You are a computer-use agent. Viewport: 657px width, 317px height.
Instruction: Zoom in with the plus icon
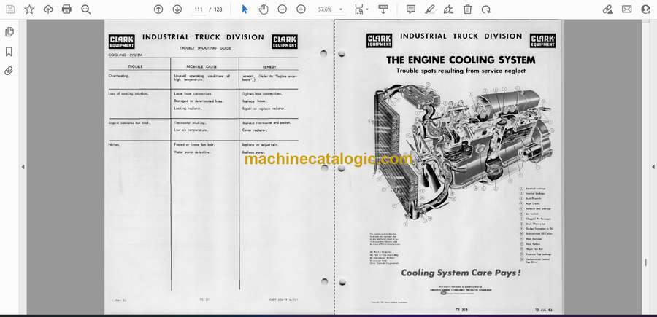click(x=301, y=9)
